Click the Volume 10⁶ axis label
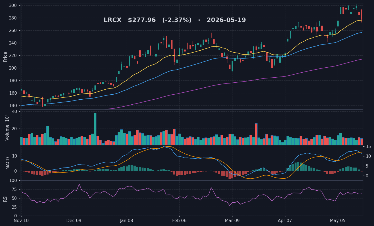 click(x=7, y=127)
